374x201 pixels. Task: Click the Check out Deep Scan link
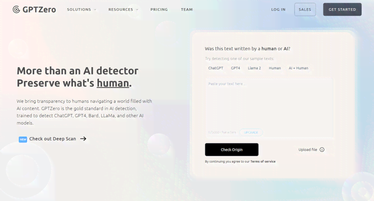click(x=53, y=139)
